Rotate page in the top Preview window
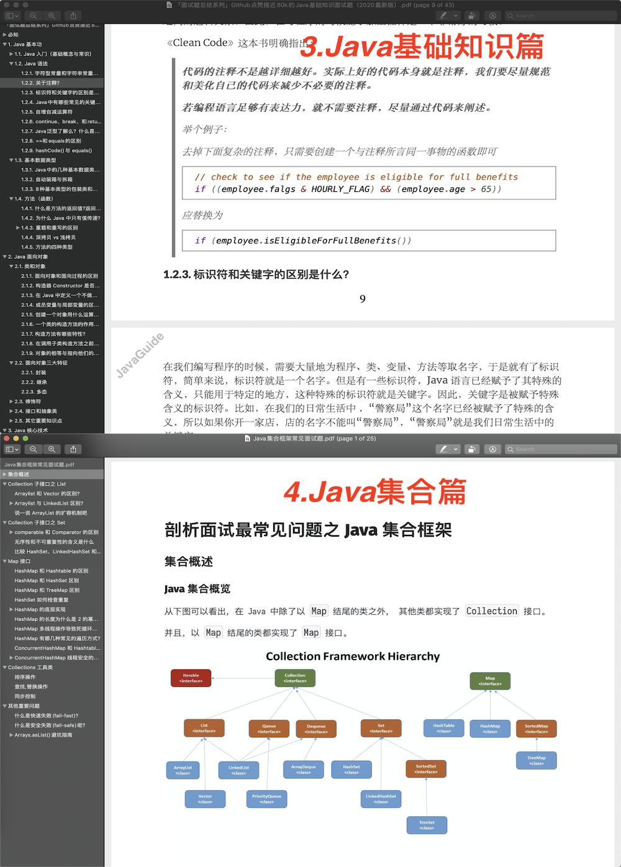The height and width of the screenshot is (867, 621). [471, 16]
